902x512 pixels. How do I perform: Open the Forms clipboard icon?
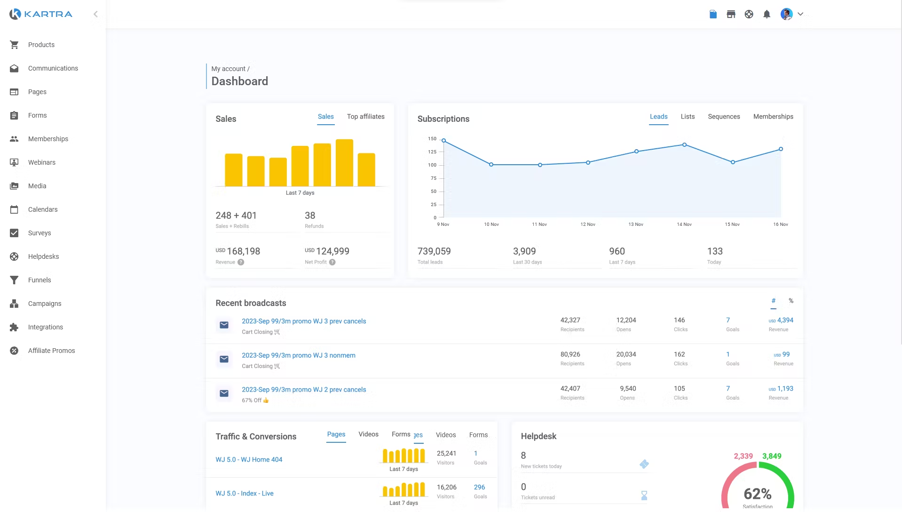(x=14, y=115)
